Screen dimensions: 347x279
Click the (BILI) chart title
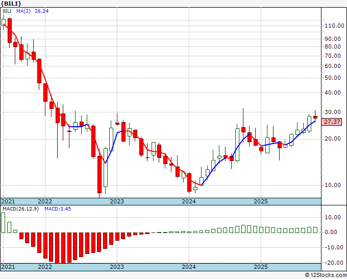(x=11, y=4)
